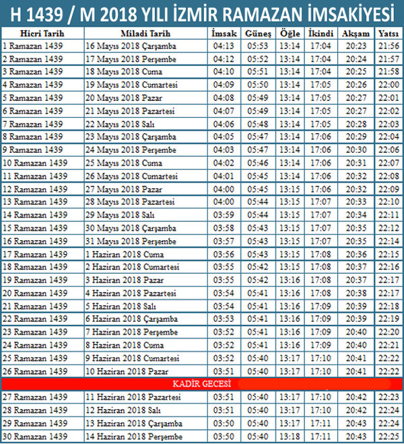Click the Akşam column header
This screenshot has height=444, width=404.
pos(356,33)
